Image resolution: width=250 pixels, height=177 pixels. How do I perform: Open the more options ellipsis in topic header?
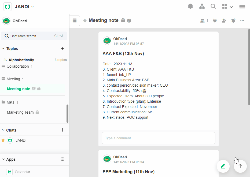click(242, 21)
